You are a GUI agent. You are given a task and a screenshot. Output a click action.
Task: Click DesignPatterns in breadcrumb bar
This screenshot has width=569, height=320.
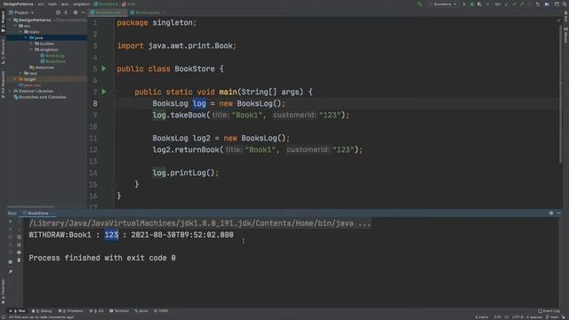[x=18, y=4]
